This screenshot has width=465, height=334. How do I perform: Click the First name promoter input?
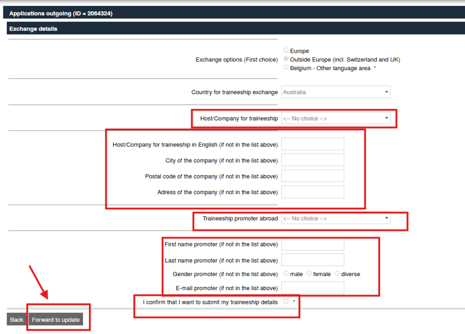(313, 244)
